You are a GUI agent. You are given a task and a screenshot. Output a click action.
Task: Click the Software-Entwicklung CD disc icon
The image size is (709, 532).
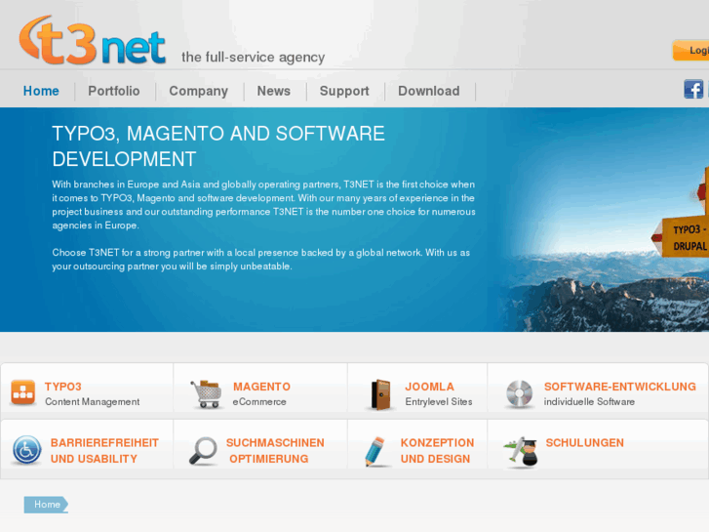point(519,393)
